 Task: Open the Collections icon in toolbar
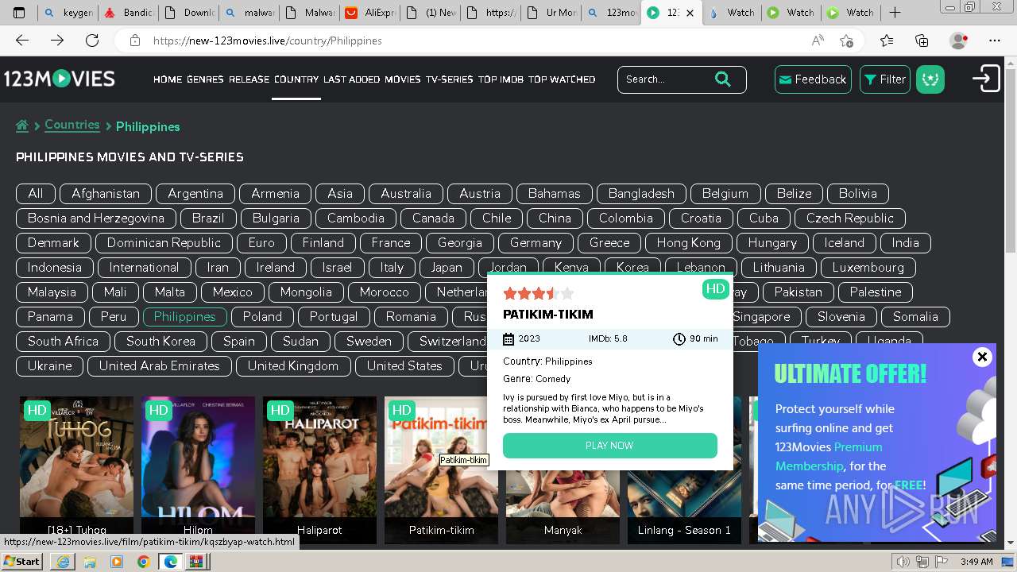(x=922, y=41)
